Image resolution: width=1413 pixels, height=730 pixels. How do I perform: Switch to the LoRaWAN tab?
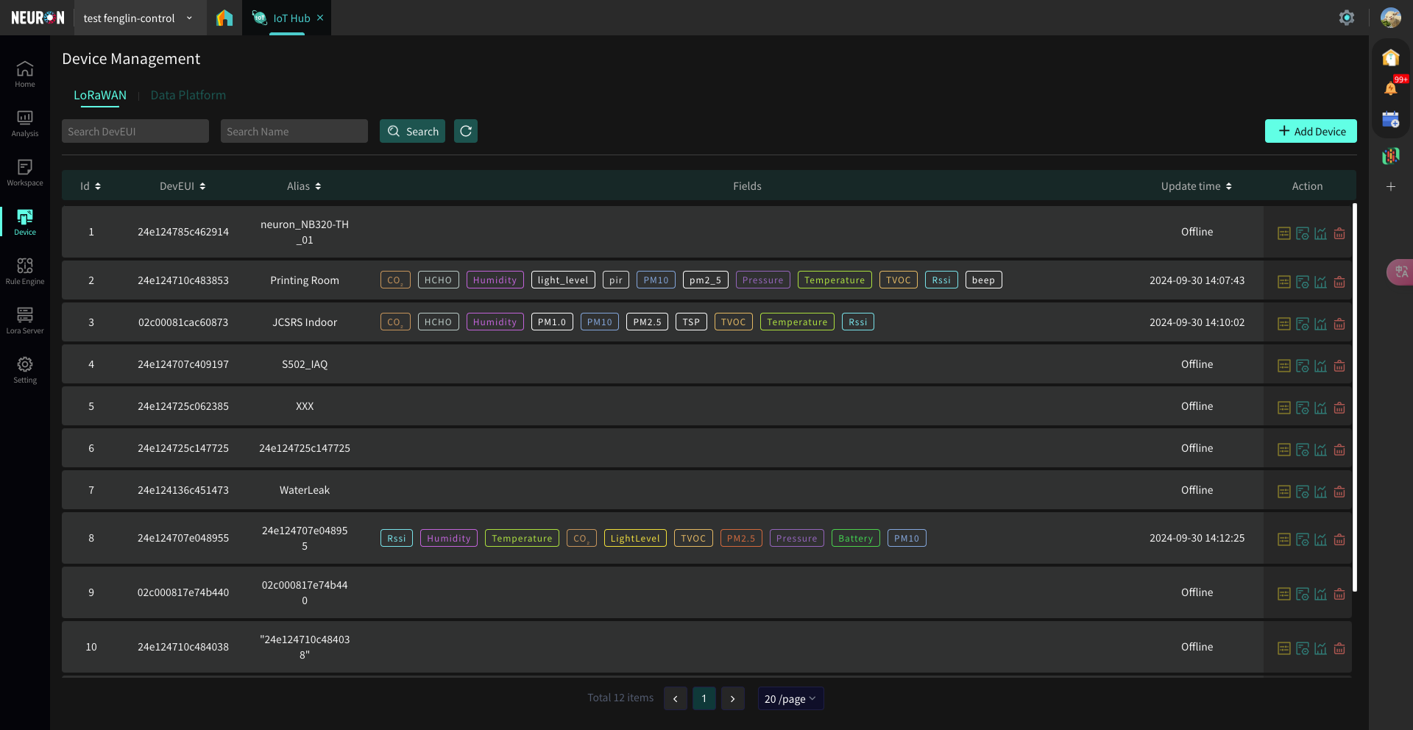click(100, 95)
